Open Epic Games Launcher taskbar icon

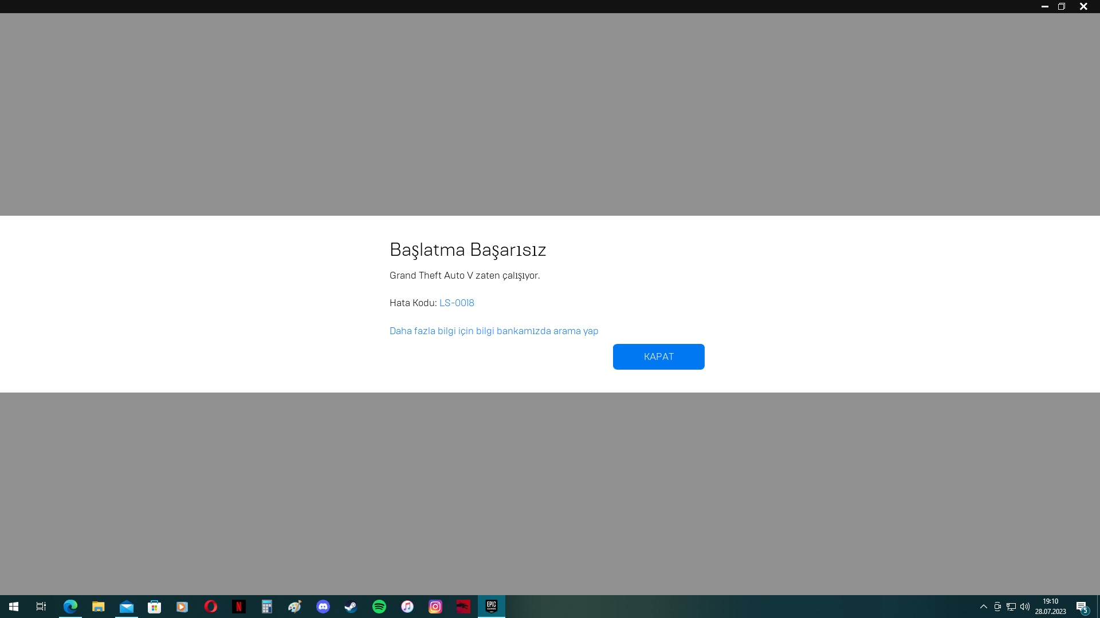coord(491,607)
